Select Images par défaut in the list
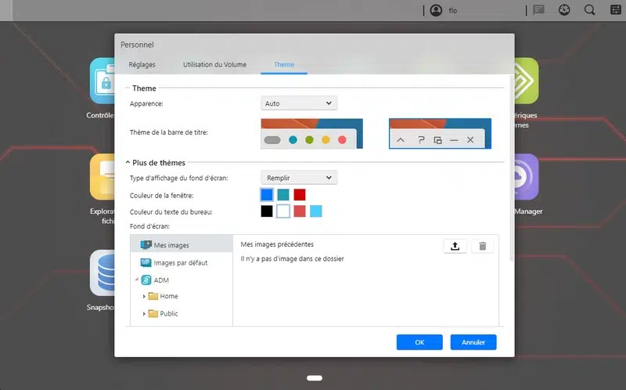626x390 pixels. [x=181, y=262]
